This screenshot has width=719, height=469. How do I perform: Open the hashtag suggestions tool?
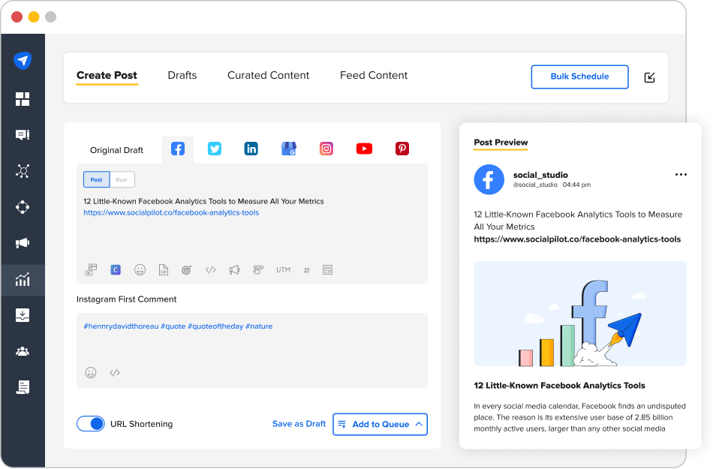click(x=306, y=269)
